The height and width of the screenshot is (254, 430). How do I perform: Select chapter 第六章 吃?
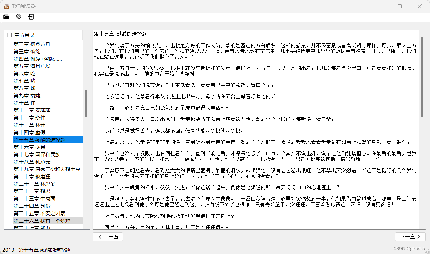24,73
